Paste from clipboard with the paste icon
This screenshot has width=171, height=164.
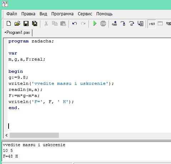[63, 24]
